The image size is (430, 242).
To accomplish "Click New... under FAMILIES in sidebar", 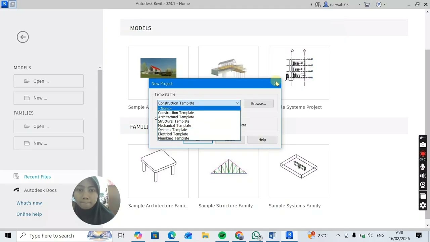I will point(49,143).
